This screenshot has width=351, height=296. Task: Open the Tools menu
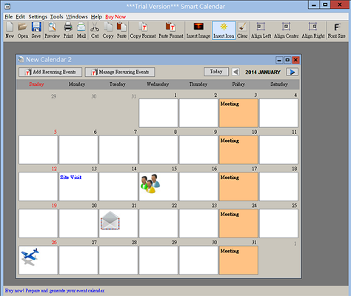pos(57,17)
